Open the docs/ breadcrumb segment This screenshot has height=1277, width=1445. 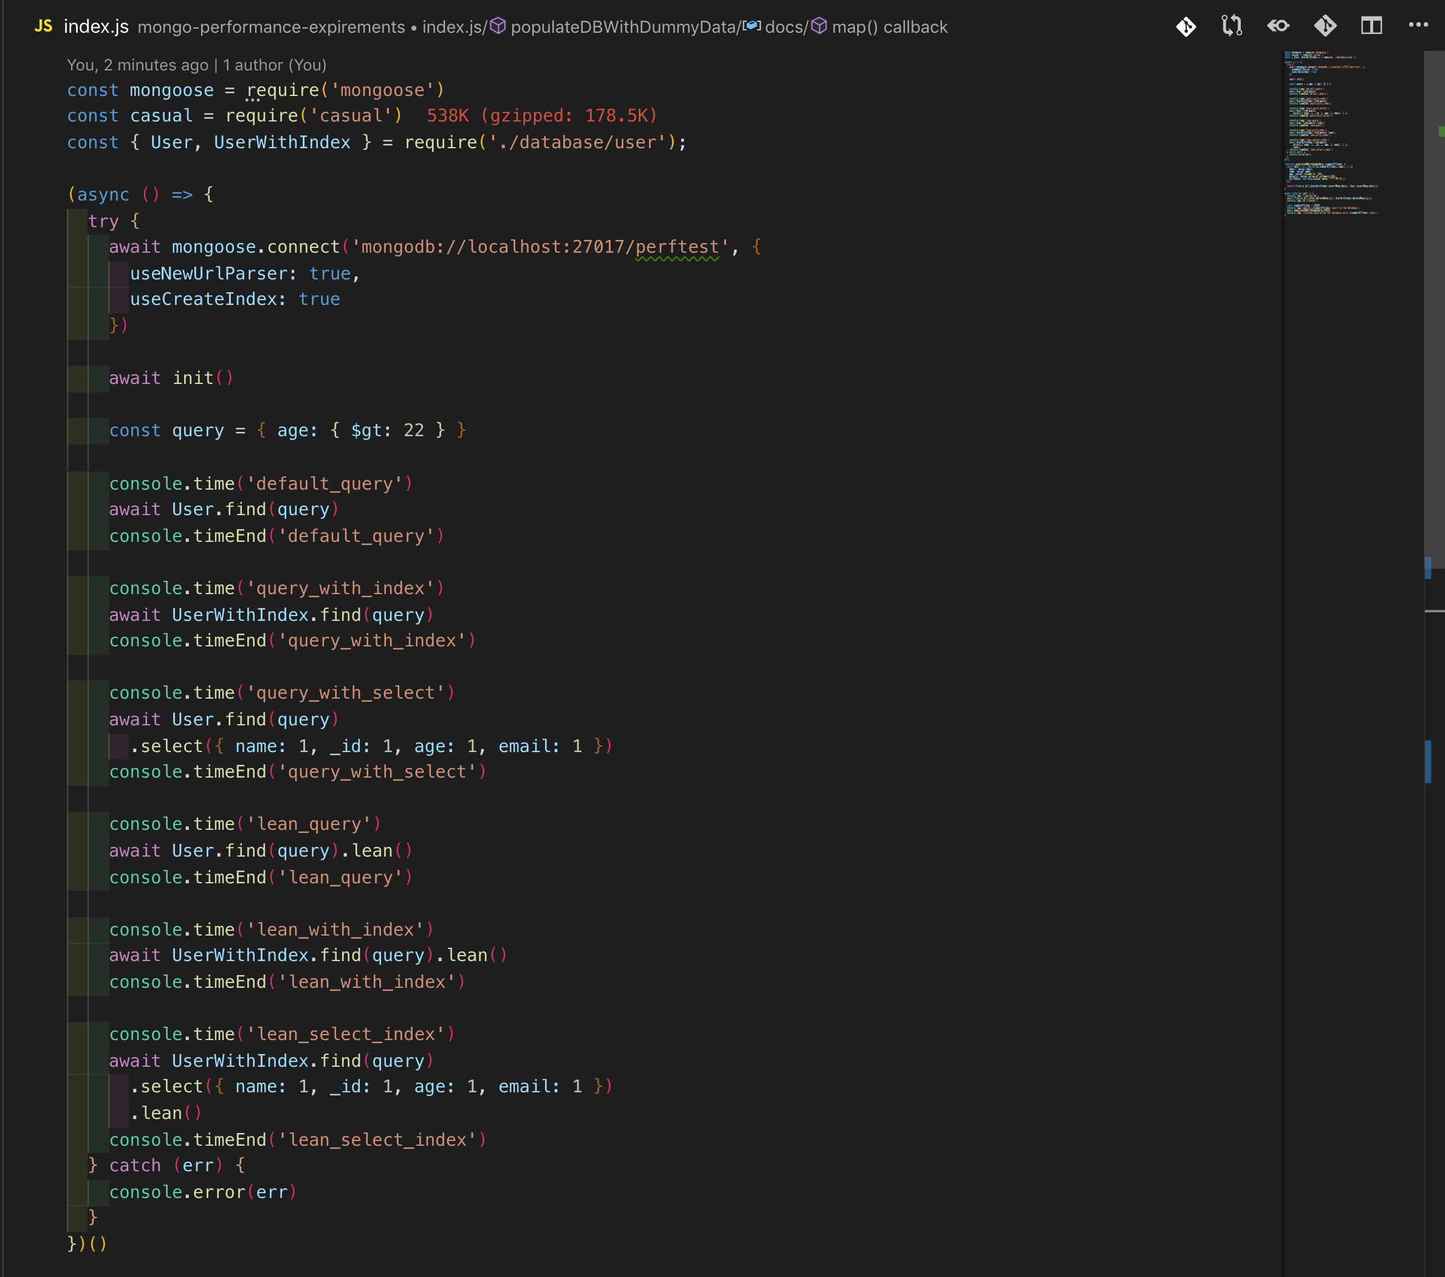click(786, 27)
